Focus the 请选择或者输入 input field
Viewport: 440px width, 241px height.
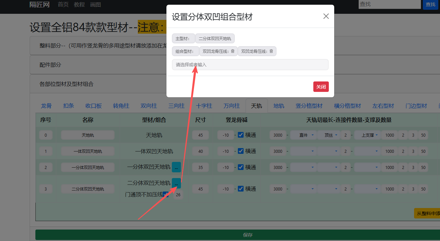click(250, 65)
